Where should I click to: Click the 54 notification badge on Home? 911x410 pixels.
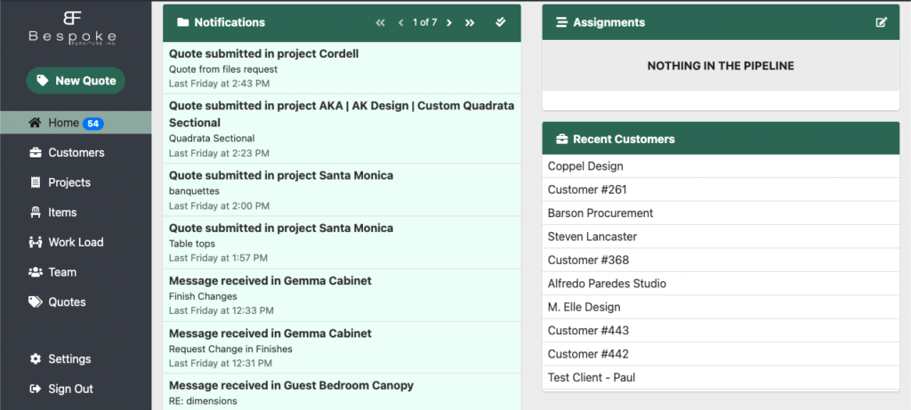[93, 123]
